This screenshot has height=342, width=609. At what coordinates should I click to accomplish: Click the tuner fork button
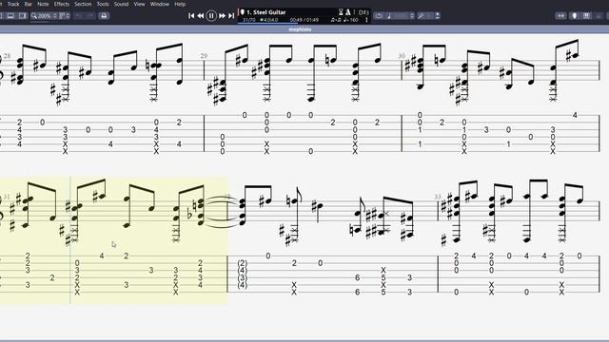click(421, 15)
